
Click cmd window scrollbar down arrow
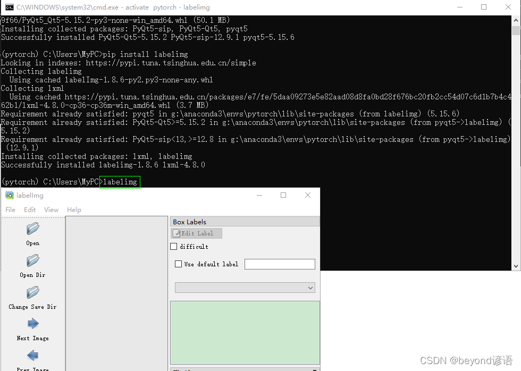pos(516,266)
